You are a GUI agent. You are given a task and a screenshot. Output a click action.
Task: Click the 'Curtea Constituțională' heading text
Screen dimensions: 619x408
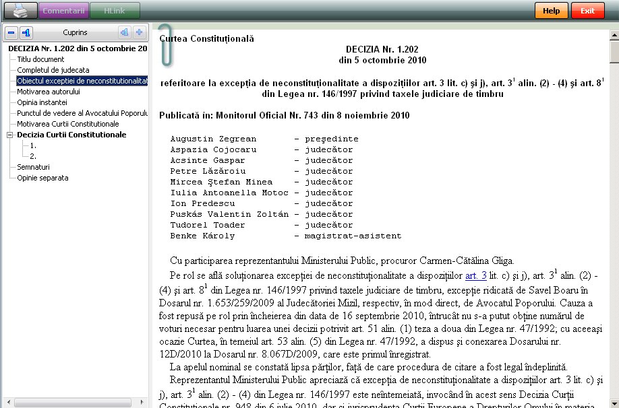pos(206,38)
